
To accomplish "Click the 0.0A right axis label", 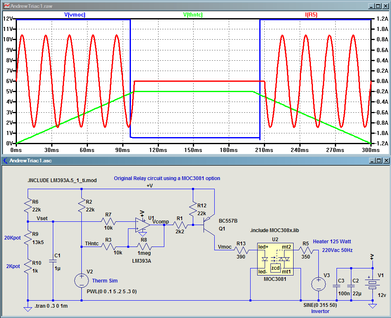I will 382,81.
